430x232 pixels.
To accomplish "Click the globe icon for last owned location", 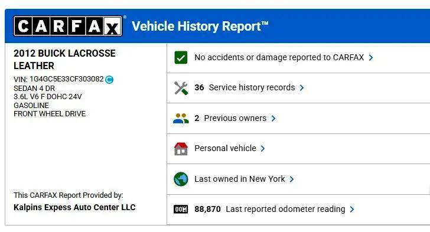I will 181,179.
